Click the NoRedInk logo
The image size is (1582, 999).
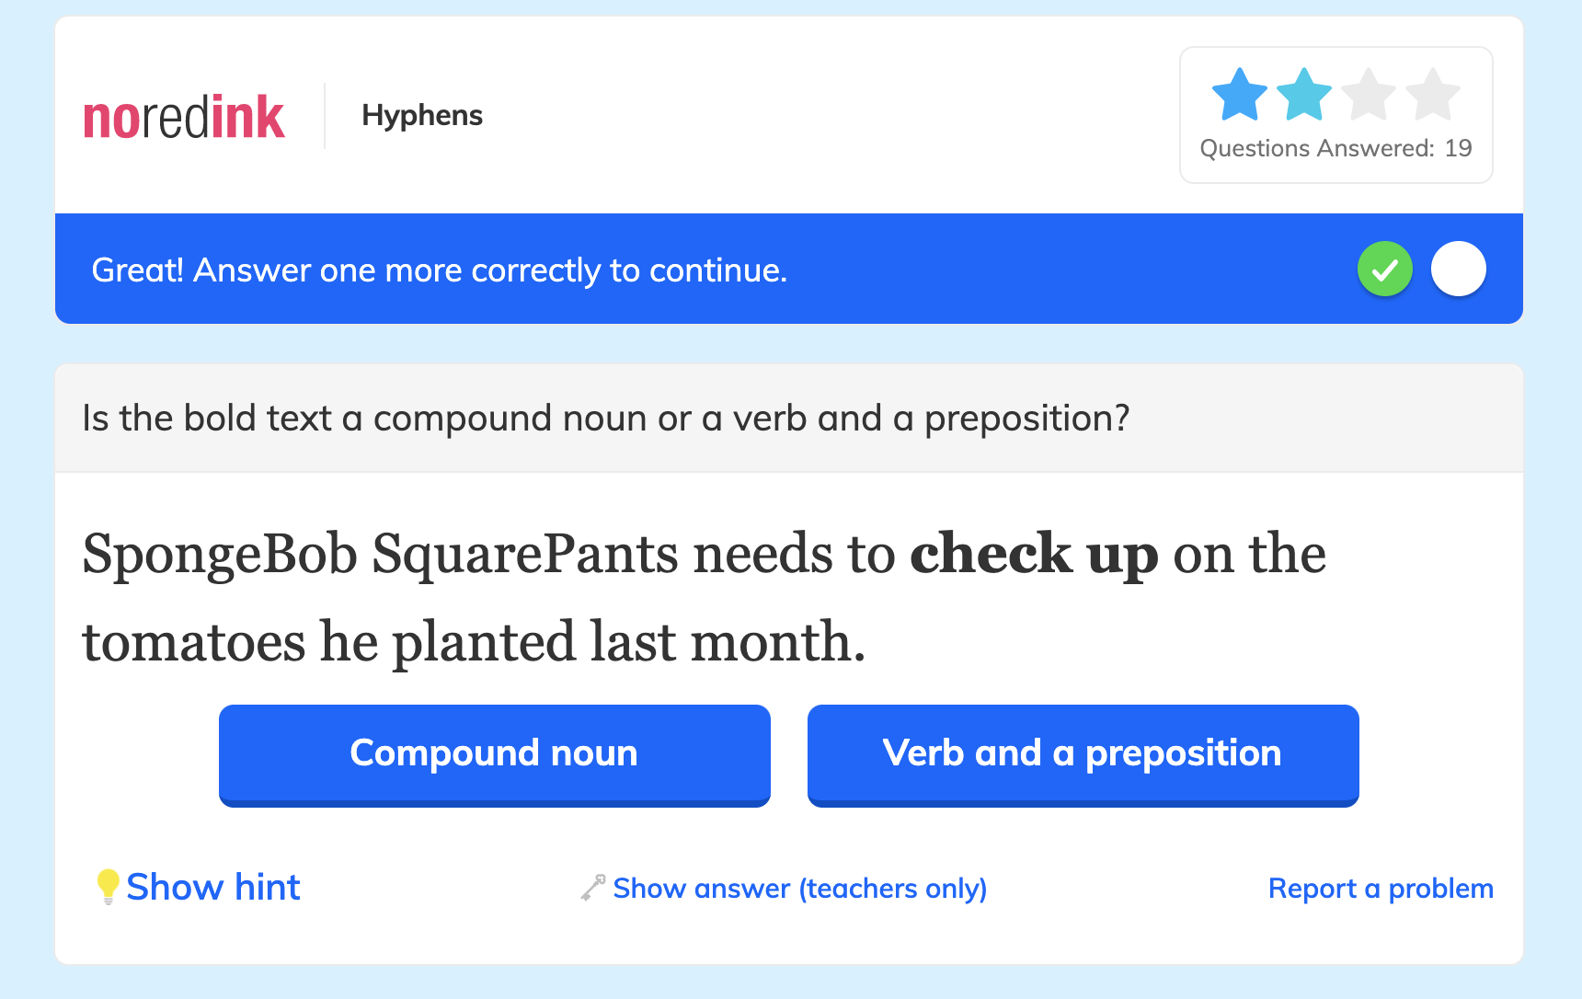point(184,117)
